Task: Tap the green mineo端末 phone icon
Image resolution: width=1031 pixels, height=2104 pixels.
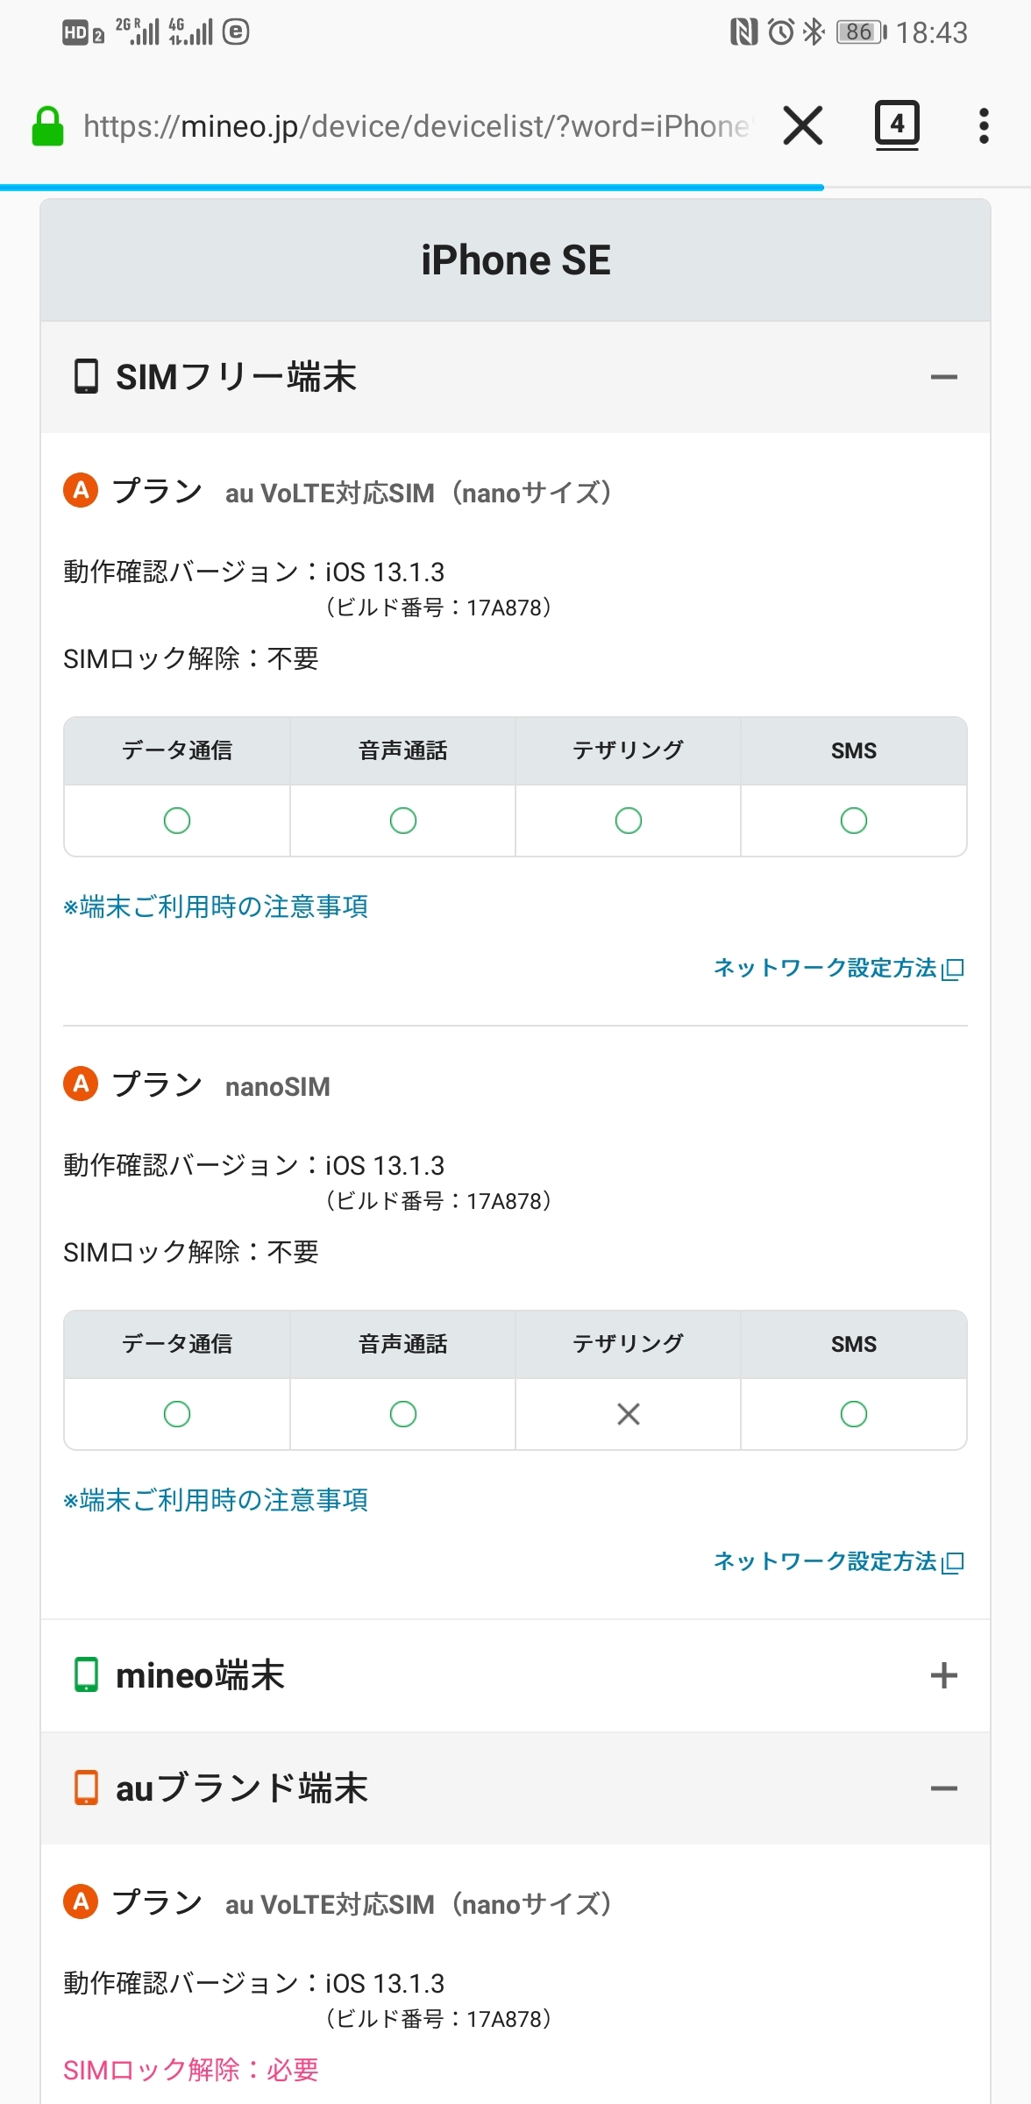Action: click(86, 1674)
